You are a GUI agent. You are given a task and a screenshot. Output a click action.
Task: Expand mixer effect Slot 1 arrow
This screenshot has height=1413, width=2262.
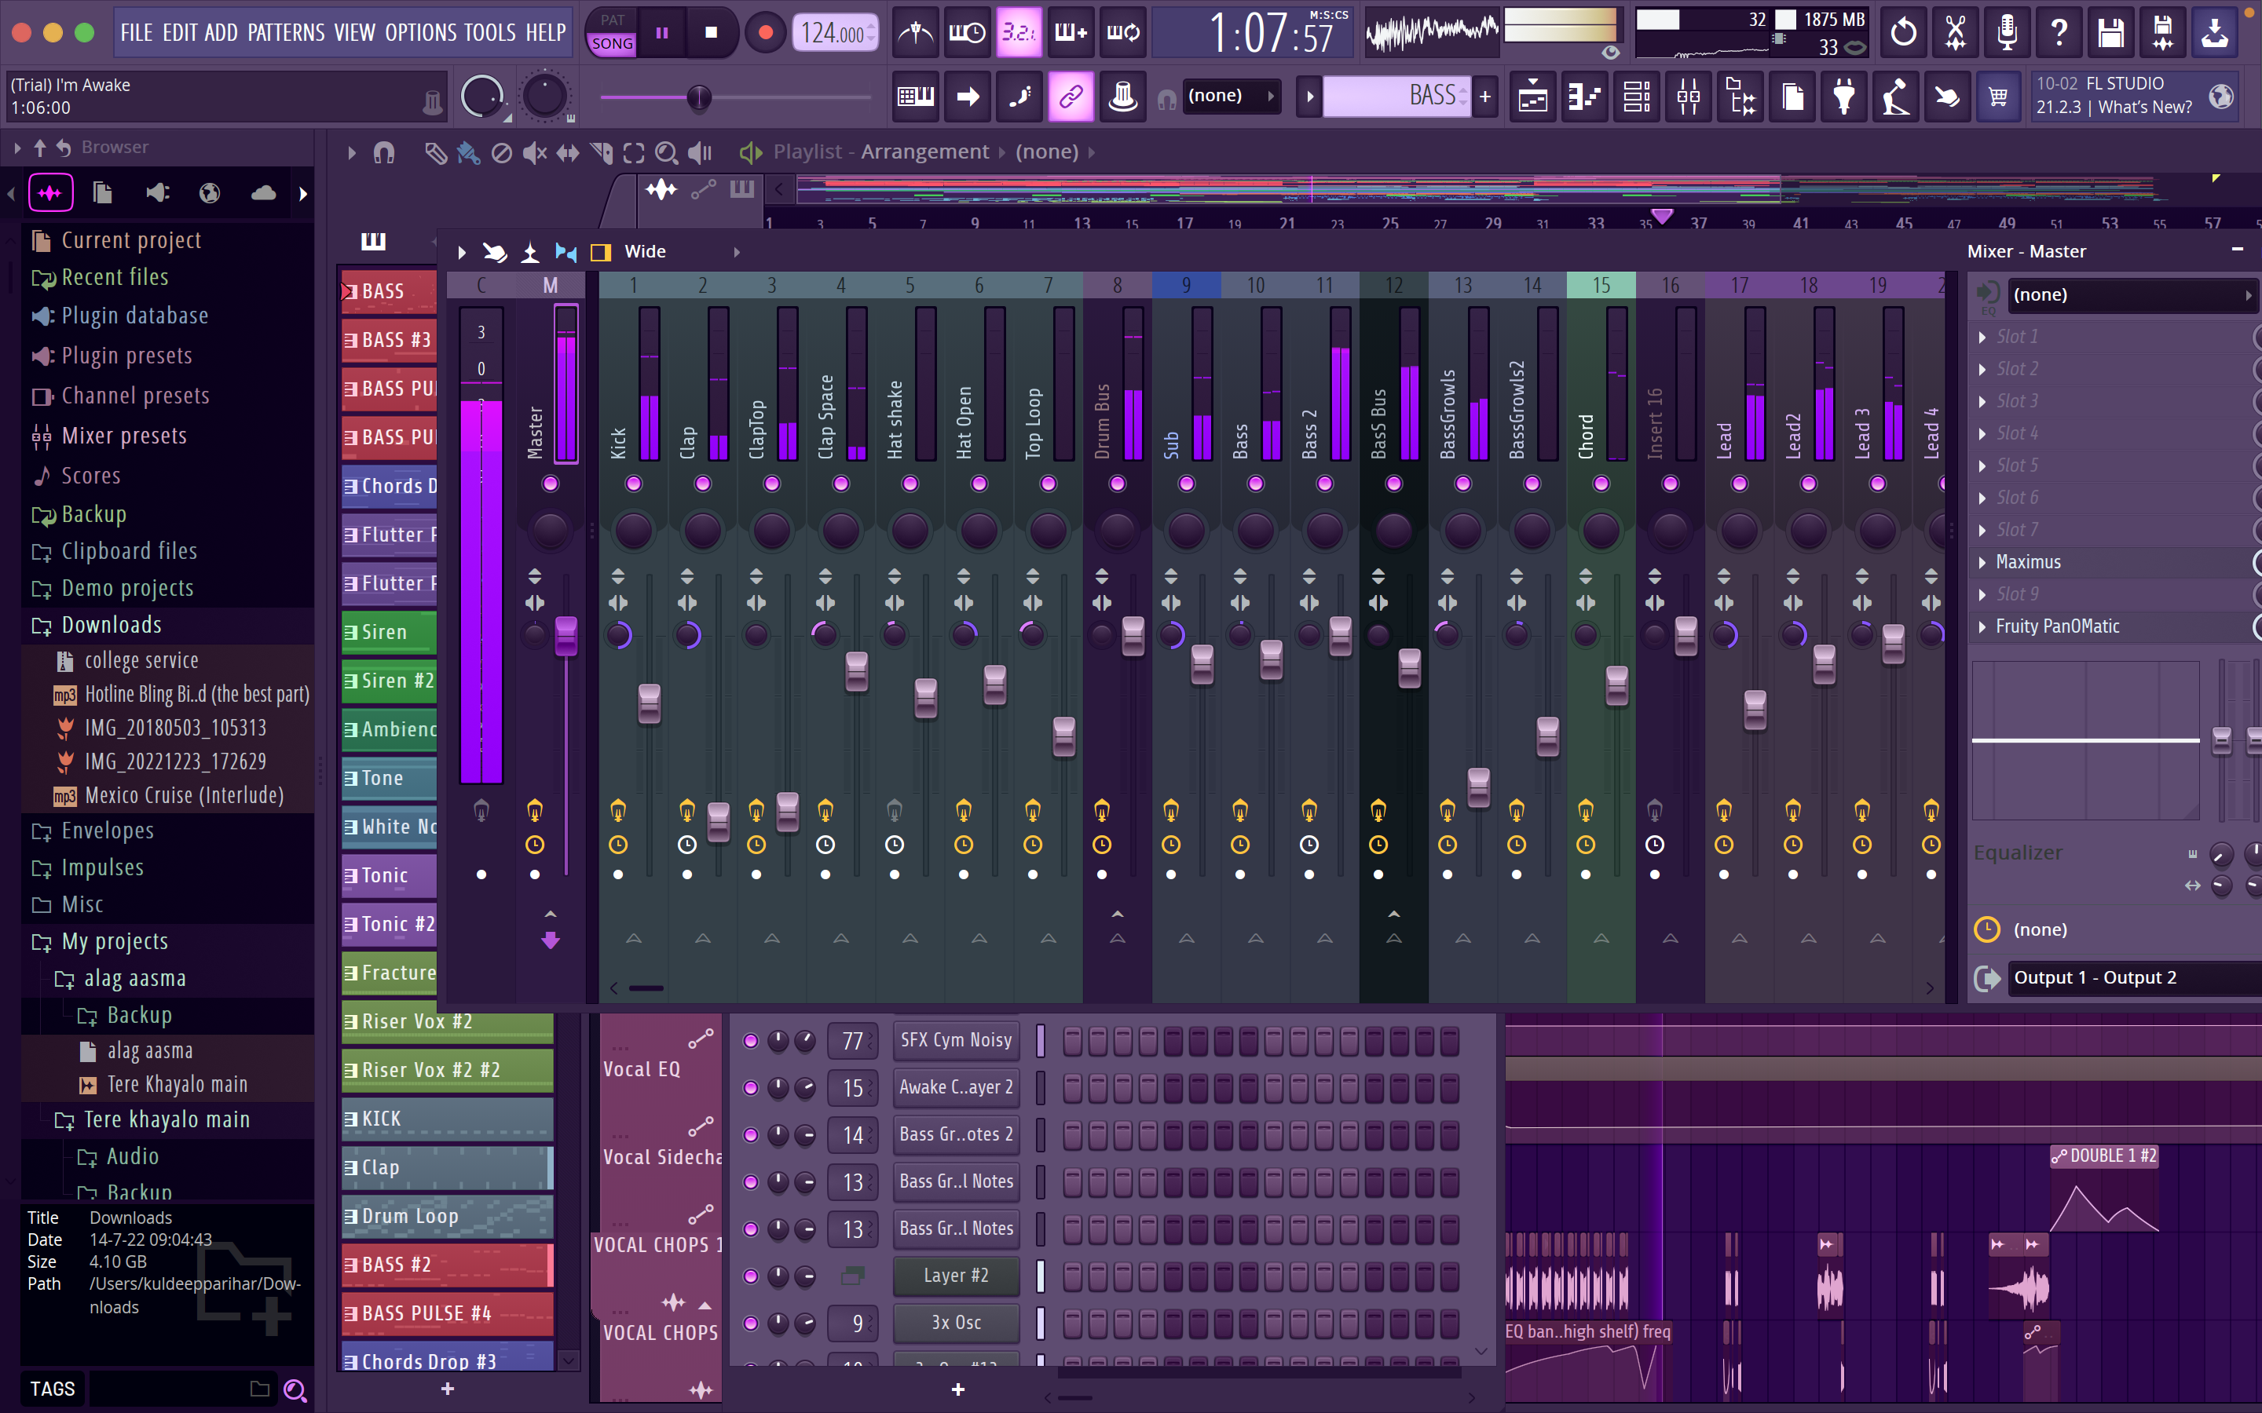point(1982,337)
